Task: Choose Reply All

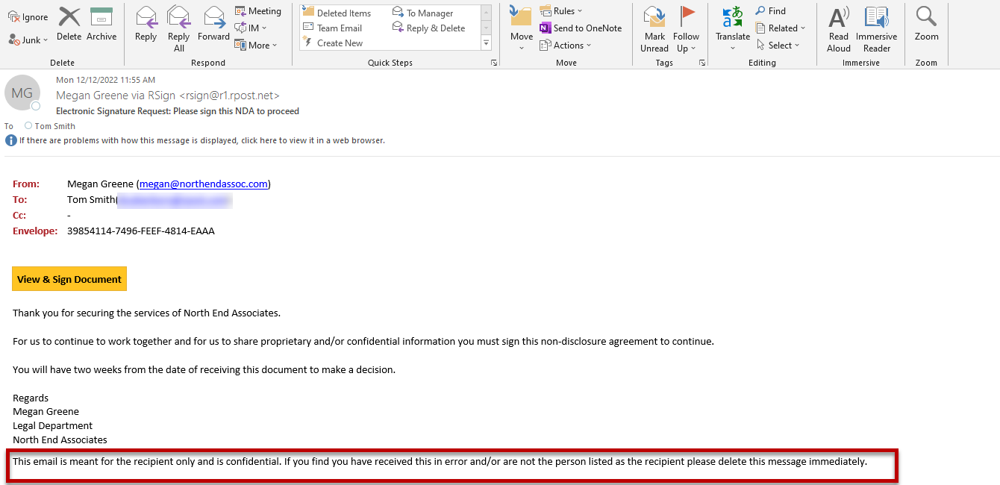Action: [x=179, y=28]
